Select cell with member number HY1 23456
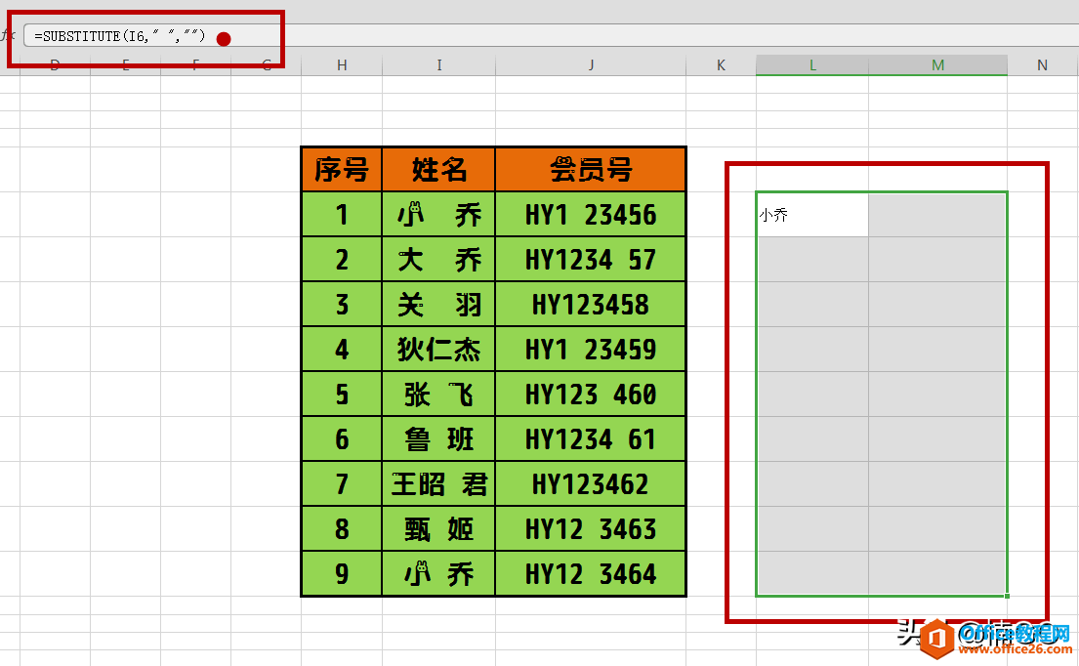1079x666 pixels. pyautogui.click(x=591, y=215)
